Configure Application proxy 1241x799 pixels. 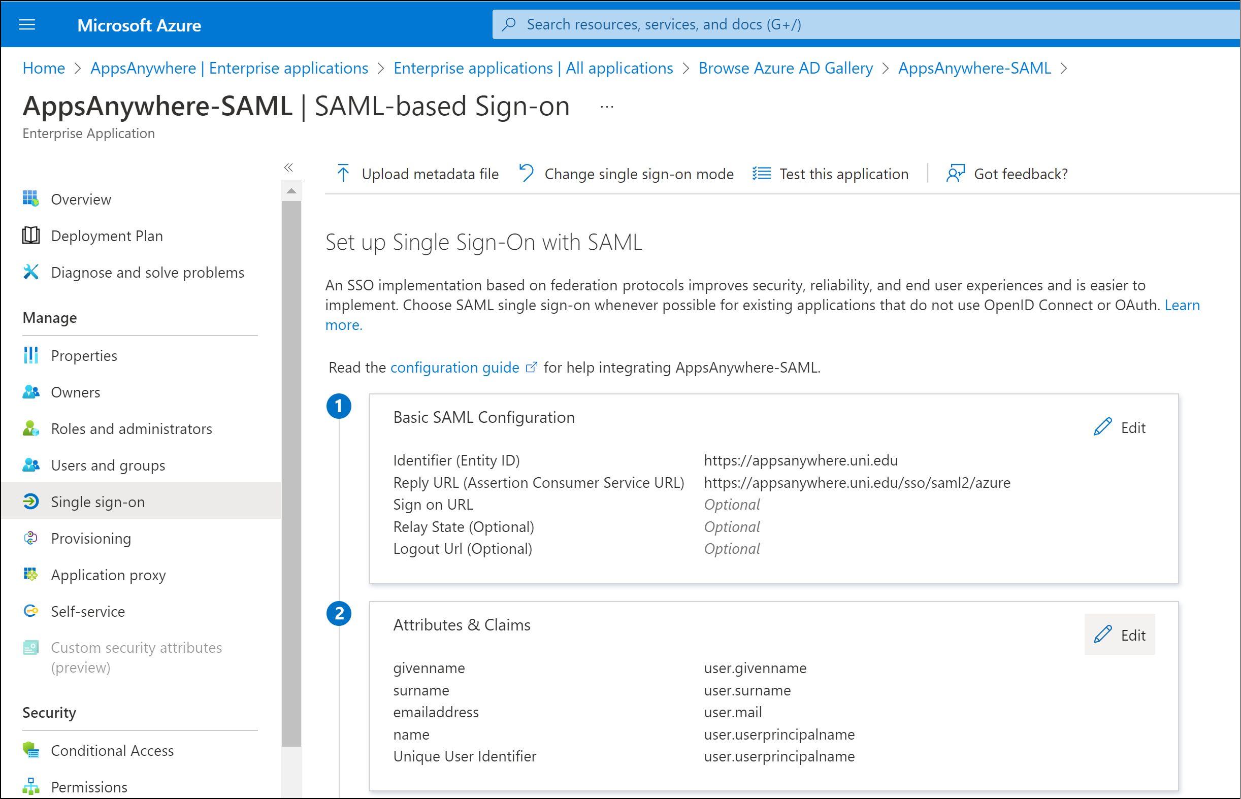point(108,574)
